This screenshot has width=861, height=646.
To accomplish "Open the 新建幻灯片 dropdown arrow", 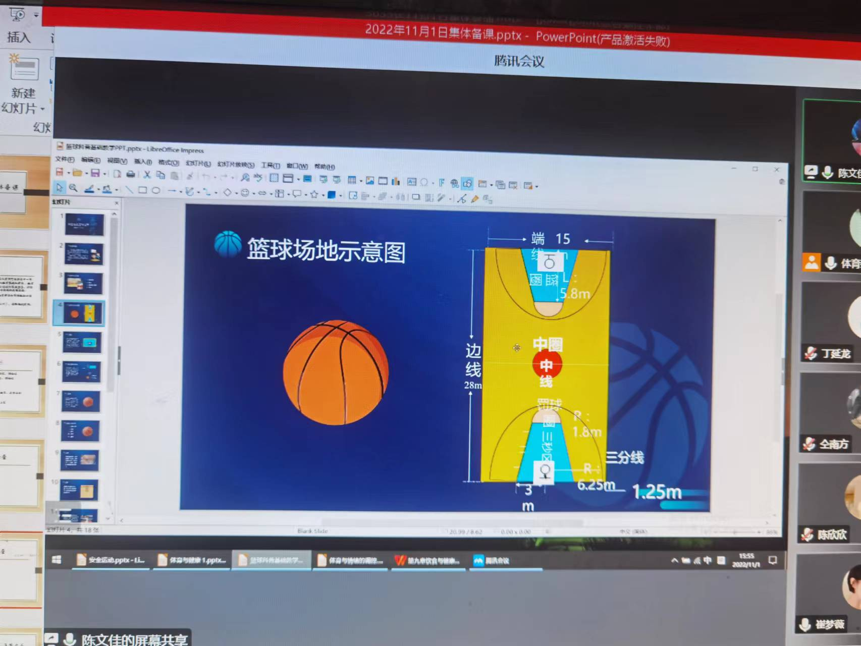I will (x=42, y=109).
